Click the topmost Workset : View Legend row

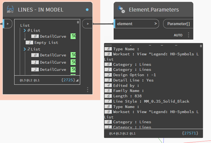(x=152, y=54)
